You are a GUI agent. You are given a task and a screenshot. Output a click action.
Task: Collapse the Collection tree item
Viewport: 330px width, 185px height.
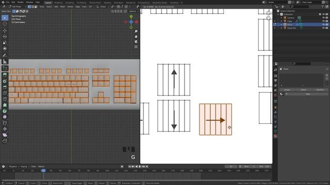click(x=278, y=14)
